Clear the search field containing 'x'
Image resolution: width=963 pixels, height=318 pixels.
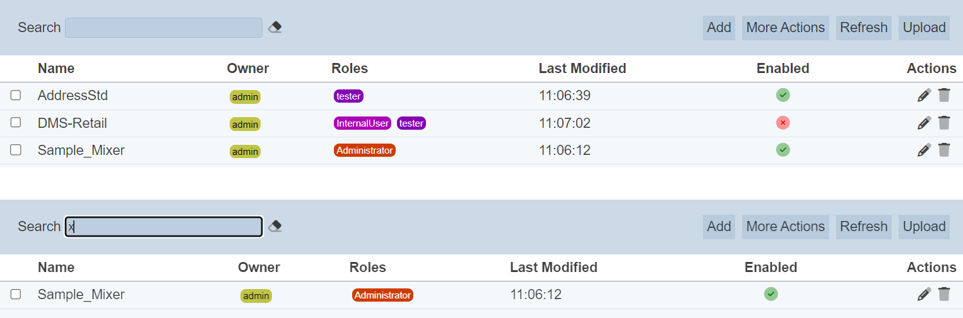click(x=275, y=226)
